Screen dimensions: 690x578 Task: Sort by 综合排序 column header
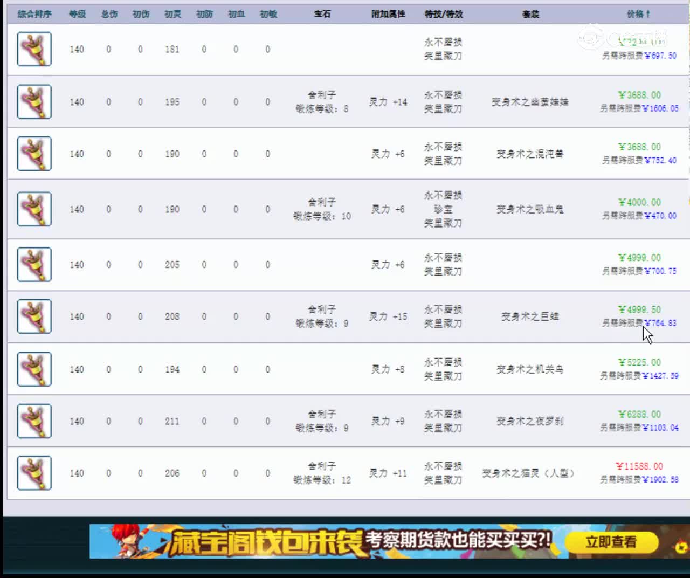click(34, 14)
